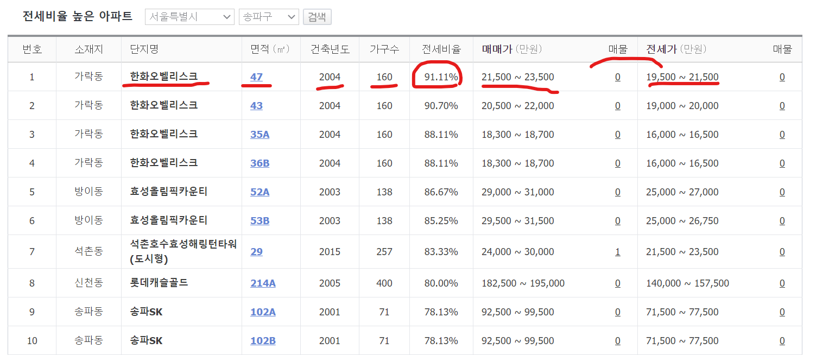The width and height of the screenshot is (829, 355).
Task: Click the 단지명 column header
Action: 144,49
